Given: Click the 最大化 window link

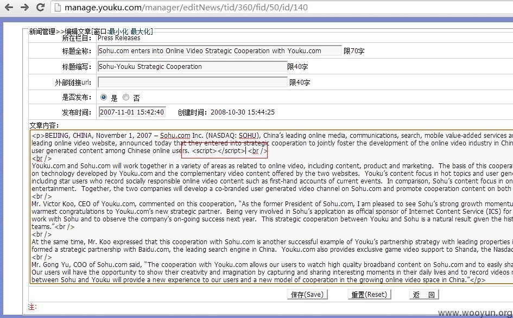Looking at the screenshot, I should (x=140, y=31).
